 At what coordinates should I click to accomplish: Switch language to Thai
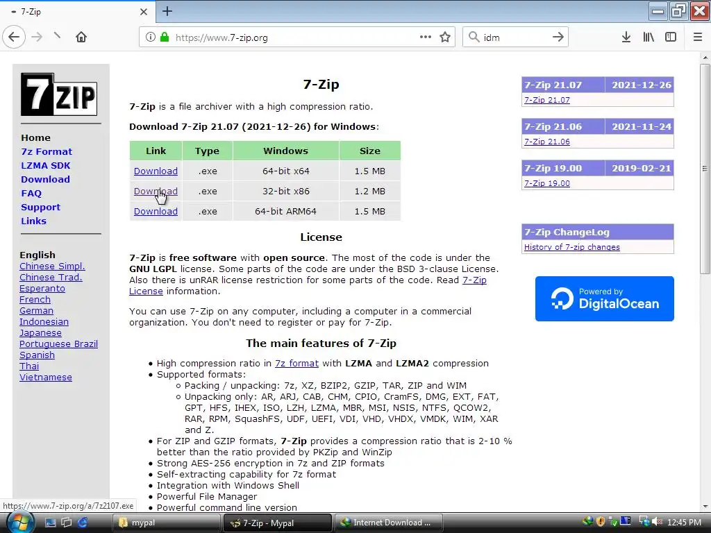pyautogui.click(x=29, y=366)
